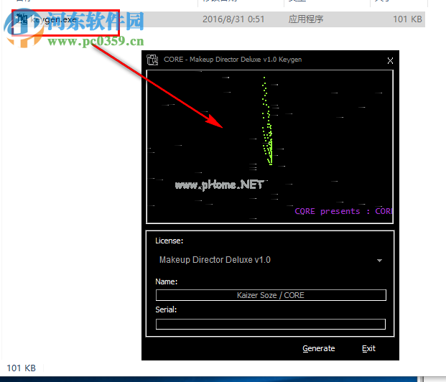
Task: Click the License label
Action: point(169,241)
